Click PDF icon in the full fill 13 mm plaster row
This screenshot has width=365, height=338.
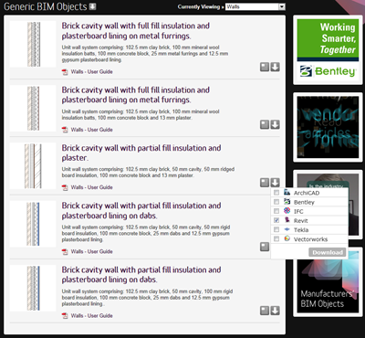[x=65, y=130]
